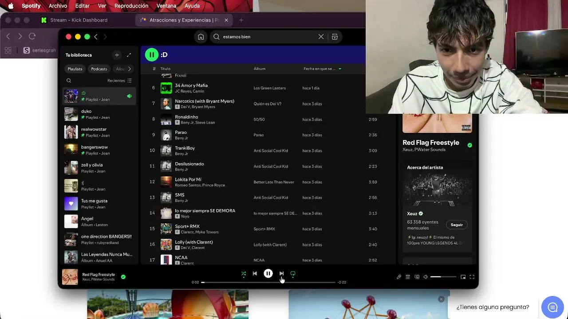
Task: Close the Atracciones y Experiencias browser tab
Action: [226, 20]
